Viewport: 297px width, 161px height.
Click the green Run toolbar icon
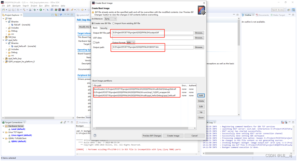point(41,10)
